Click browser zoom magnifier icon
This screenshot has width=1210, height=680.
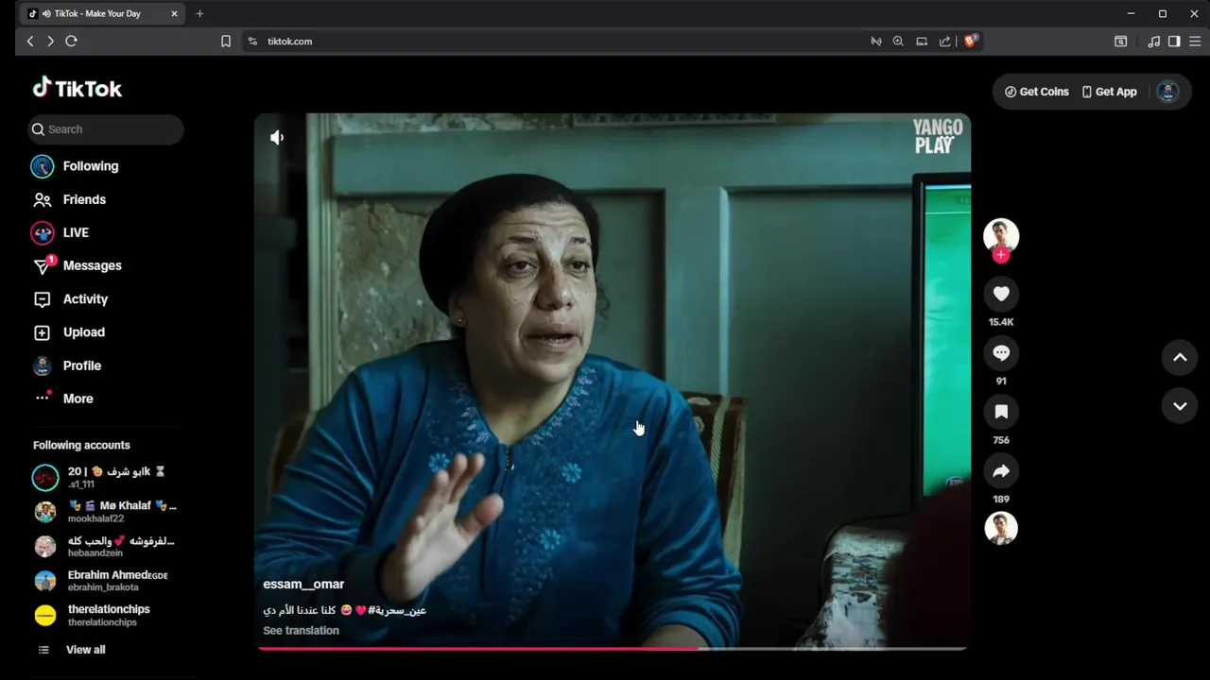point(898,42)
